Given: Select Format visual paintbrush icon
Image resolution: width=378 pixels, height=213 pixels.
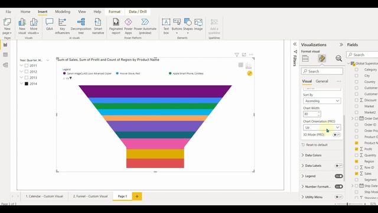Looking at the screenshot, I should pyautogui.click(x=322, y=59).
